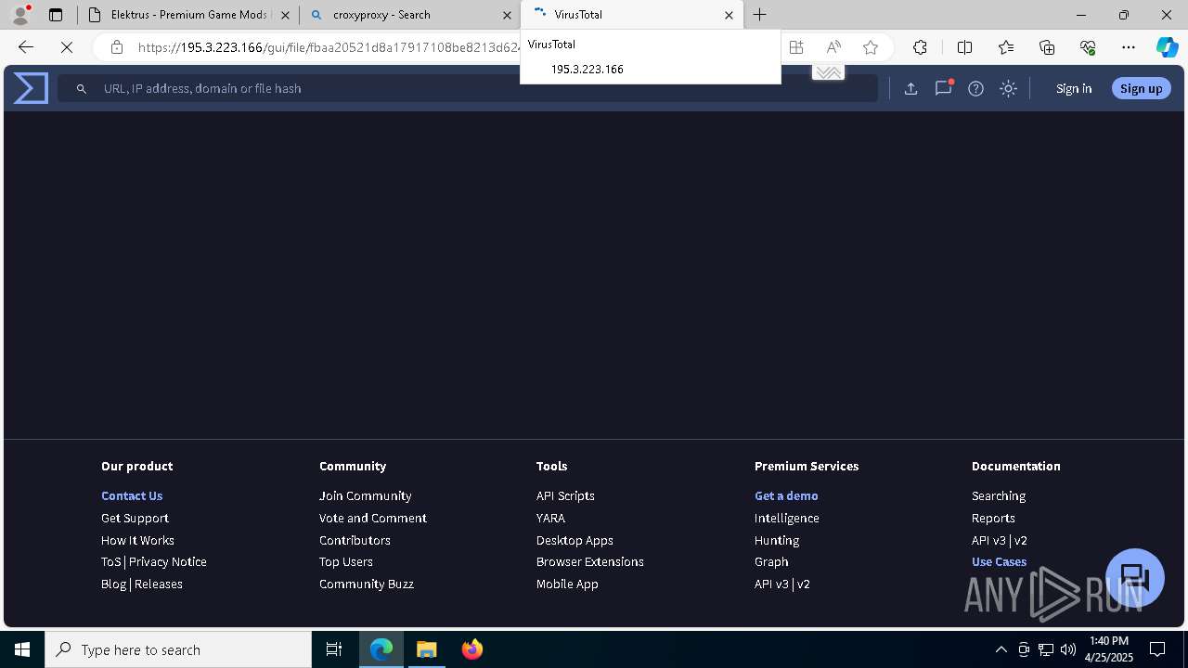1188x668 pixels.
Task: Open the Windows Start menu
Action: point(22,649)
